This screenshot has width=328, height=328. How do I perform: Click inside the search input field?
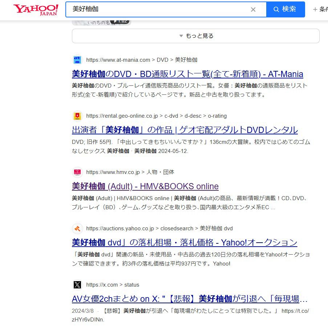click(x=156, y=10)
